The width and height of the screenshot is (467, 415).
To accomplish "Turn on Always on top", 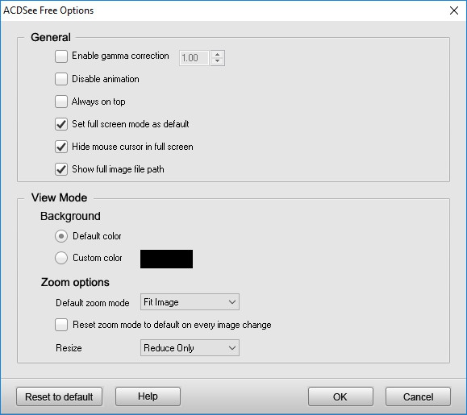I will click(61, 102).
